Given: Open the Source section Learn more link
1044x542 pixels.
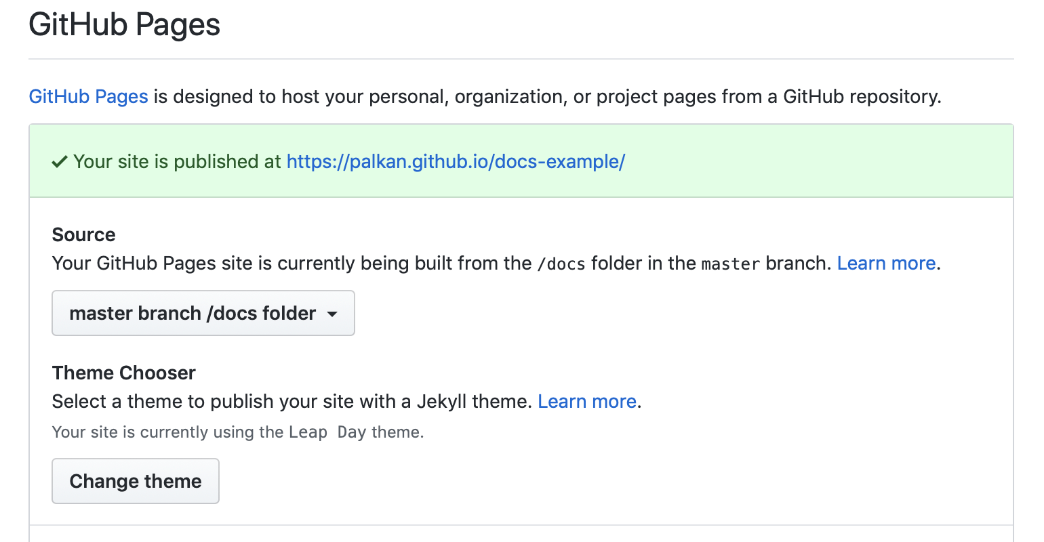Looking at the screenshot, I should click(x=886, y=263).
